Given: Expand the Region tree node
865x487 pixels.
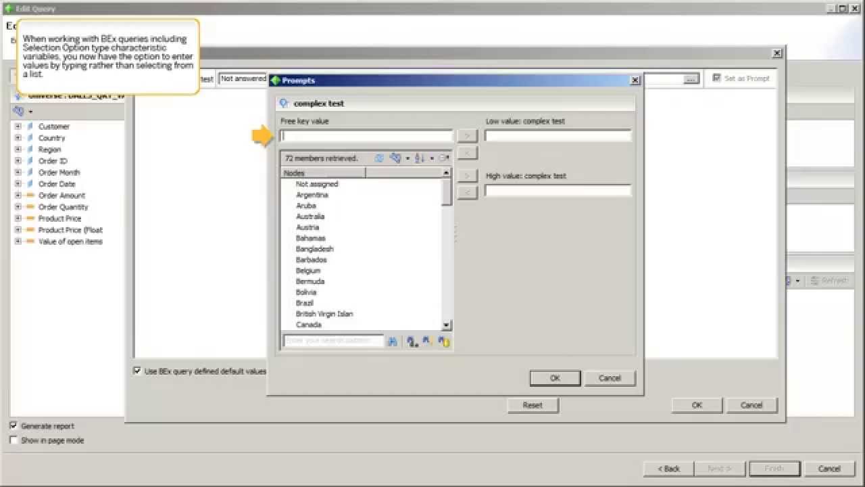Looking at the screenshot, I should pos(18,149).
